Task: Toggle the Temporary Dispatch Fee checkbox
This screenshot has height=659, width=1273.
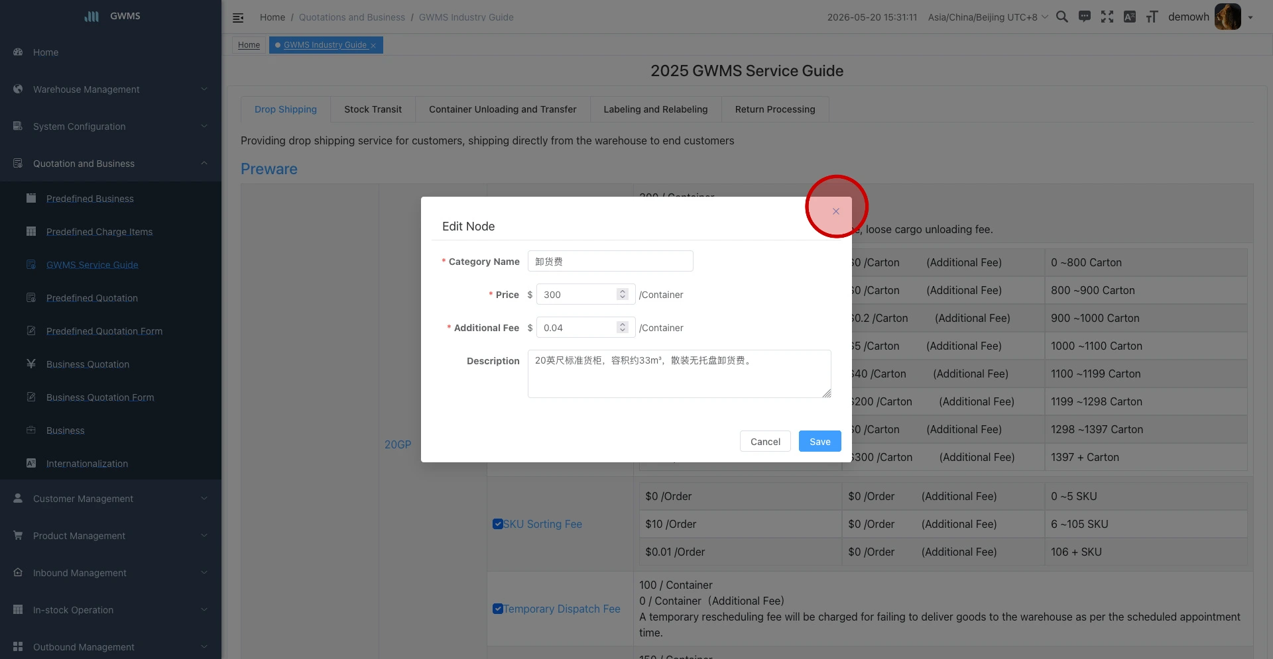Action: [x=497, y=609]
